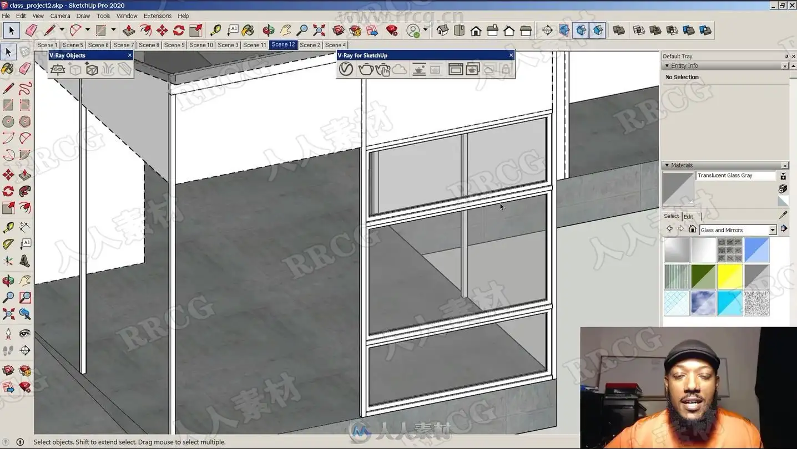Screen dimensions: 797x449
Task: Click V-Ray Infinite Plane icon
Action: pos(58,69)
